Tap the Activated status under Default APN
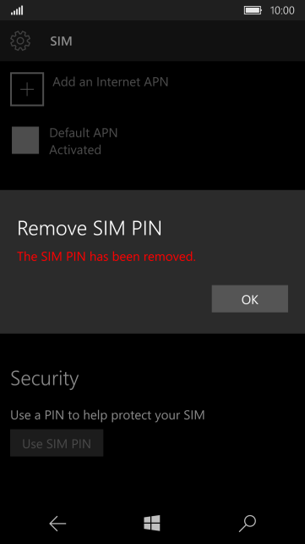The width and height of the screenshot is (305, 544). coord(75,150)
